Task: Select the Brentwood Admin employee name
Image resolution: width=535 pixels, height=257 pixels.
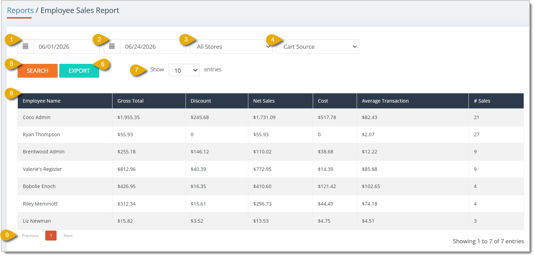Action: click(x=44, y=152)
